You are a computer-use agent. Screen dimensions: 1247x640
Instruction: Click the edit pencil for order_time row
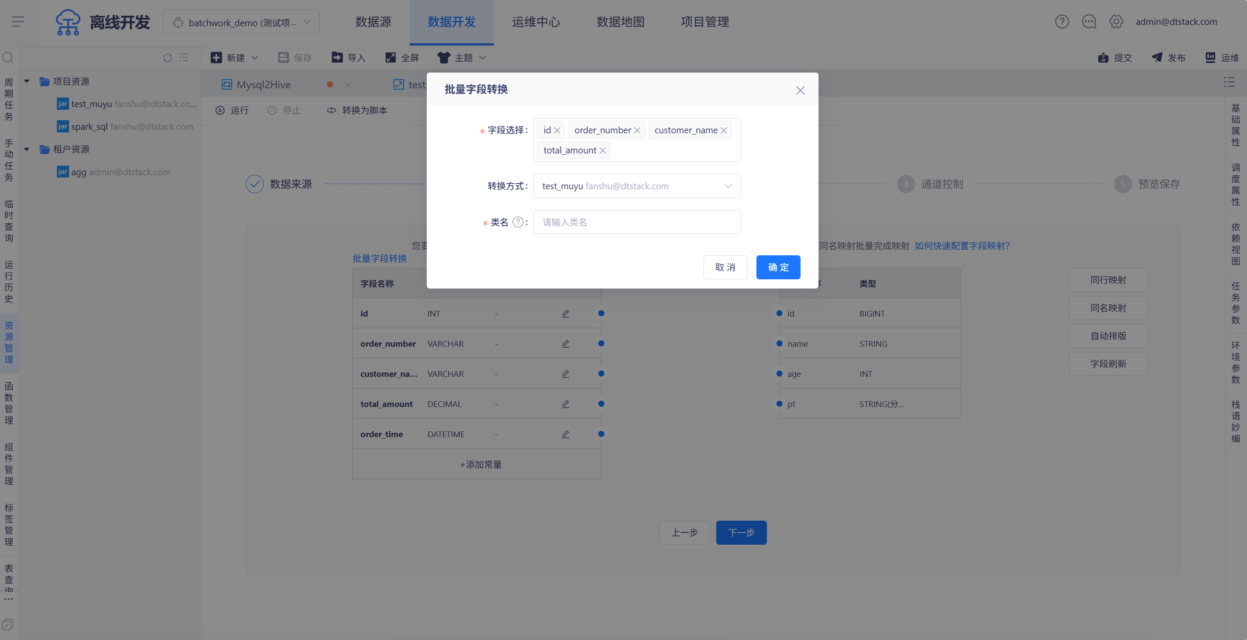coord(565,434)
